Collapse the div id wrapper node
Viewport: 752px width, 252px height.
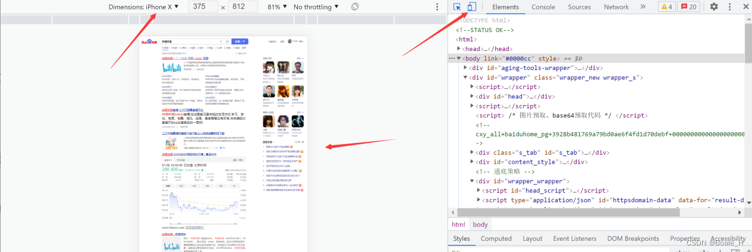click(465, 77)
